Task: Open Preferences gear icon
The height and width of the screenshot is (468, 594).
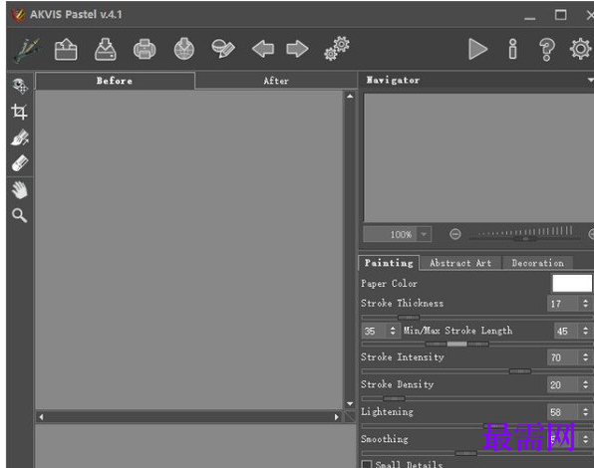Action: [x=580, y=49]
